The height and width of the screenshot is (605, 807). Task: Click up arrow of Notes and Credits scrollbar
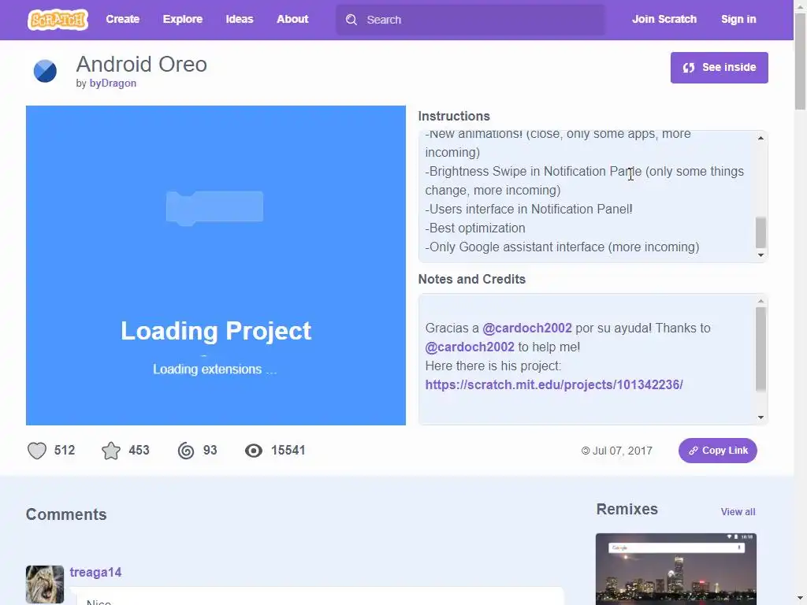click(x=761, y=301)
